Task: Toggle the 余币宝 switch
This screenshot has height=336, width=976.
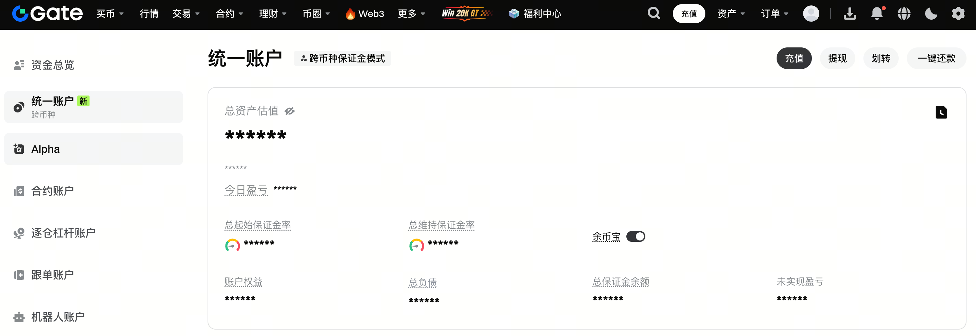Action: click(636, 236)
